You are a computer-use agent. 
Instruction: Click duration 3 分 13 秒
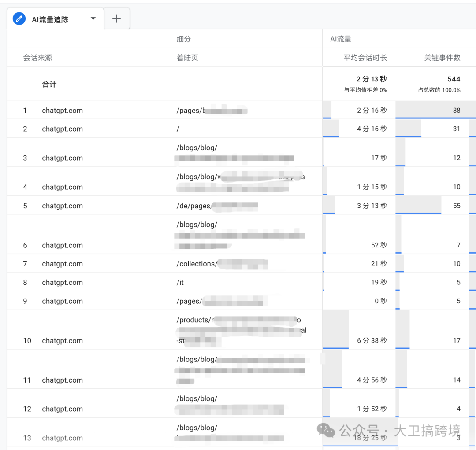click(372, 206)
